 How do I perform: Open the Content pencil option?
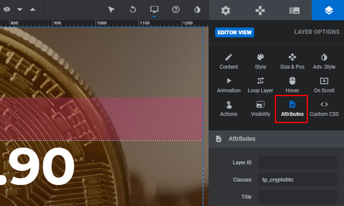(229, 61)
